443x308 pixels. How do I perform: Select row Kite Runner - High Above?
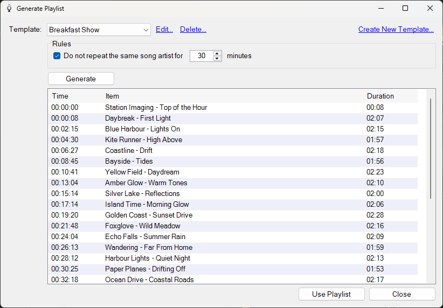click(x=233, y=140)
